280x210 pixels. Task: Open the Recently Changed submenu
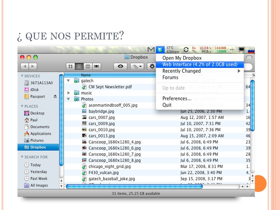click(x=200, y=71)
